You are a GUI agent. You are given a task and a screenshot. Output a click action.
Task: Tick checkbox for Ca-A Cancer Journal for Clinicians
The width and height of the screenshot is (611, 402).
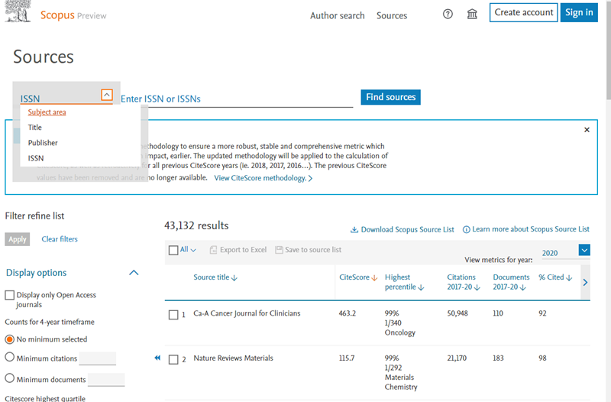tap(173, 315)
